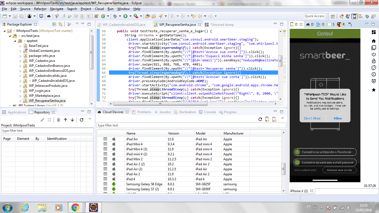Open Package Explorer view menu arrow
The image size is (379, 213).
[x=77, y=24]
